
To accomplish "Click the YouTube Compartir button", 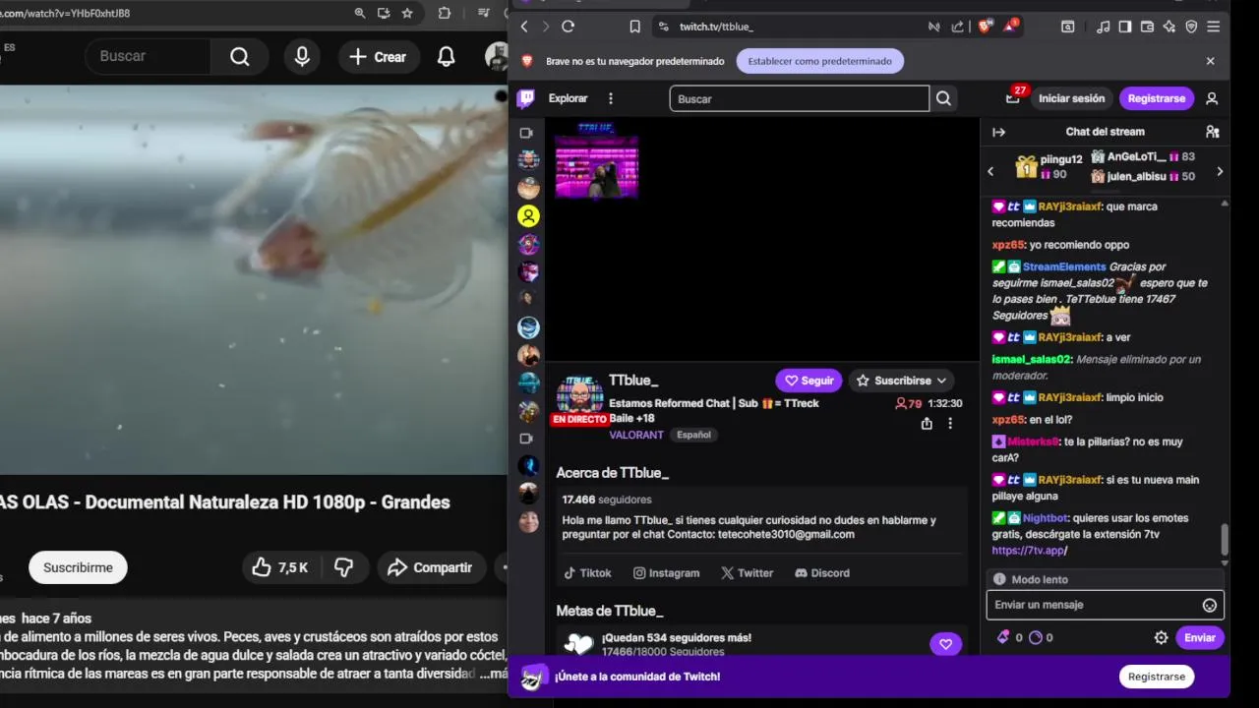I will 430,567.
